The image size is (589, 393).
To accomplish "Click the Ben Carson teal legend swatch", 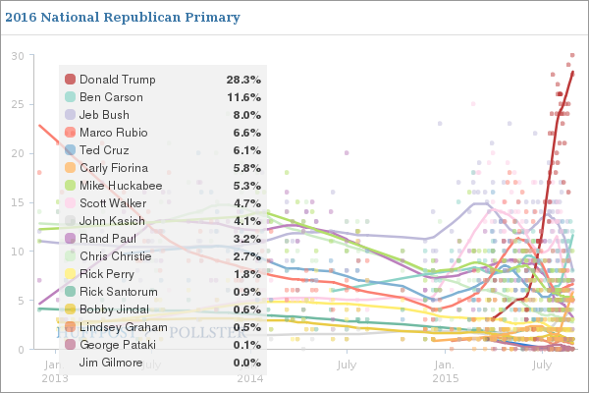I will click(71, 97).
